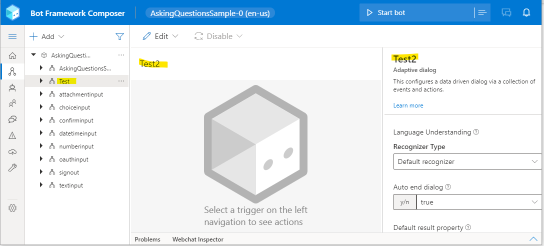Open the bot controller list icon

482,13
